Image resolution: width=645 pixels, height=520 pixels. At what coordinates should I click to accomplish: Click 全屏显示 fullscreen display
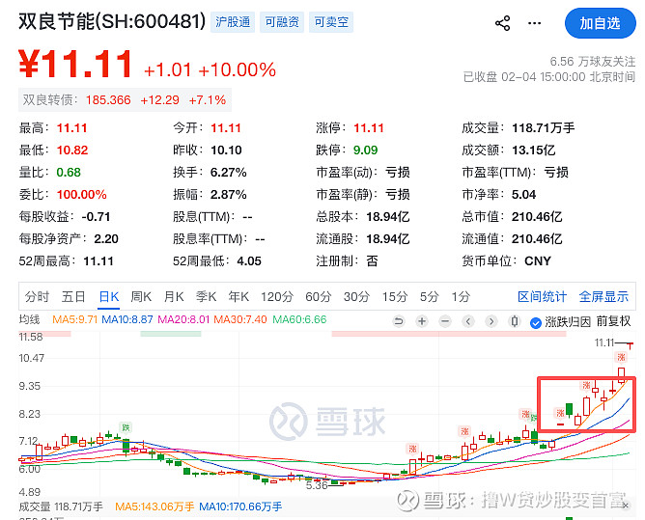pos(603,296)
